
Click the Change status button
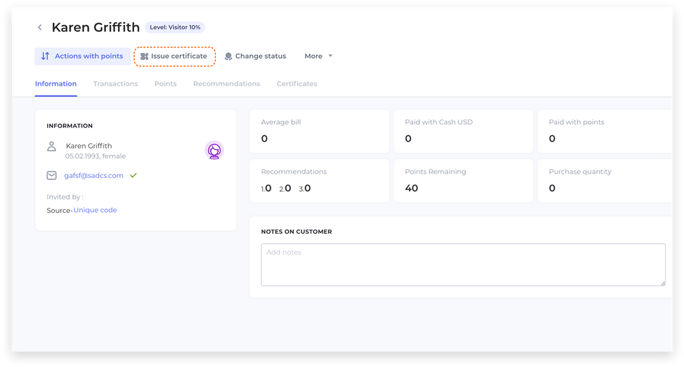click(255, 57)
